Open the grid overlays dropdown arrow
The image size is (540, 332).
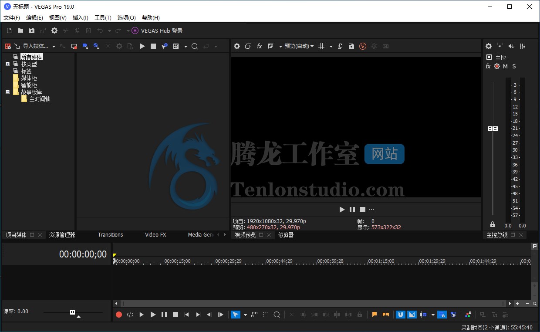[x=331, y=46]
